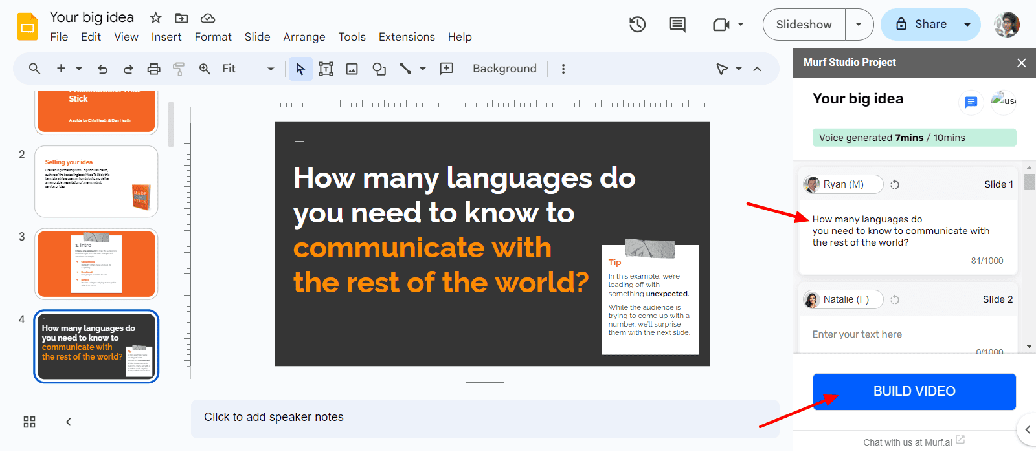The width and height of the screenshot is (1036, 452).
Task: Open the Extensions menu
Action: 407,37
